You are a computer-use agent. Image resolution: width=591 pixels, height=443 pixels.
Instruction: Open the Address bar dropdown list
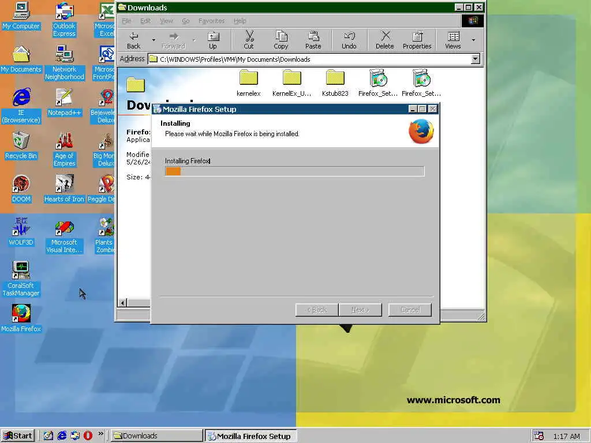click(476, 59)
